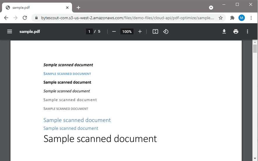Open PDF viewer more actions menu
The width and height of the screenshot is (258, 161).
(248, 31)
